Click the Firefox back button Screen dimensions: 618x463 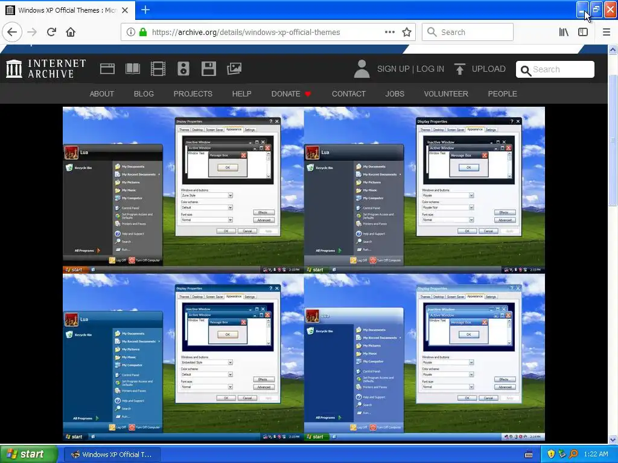click(x=12, y=33)
